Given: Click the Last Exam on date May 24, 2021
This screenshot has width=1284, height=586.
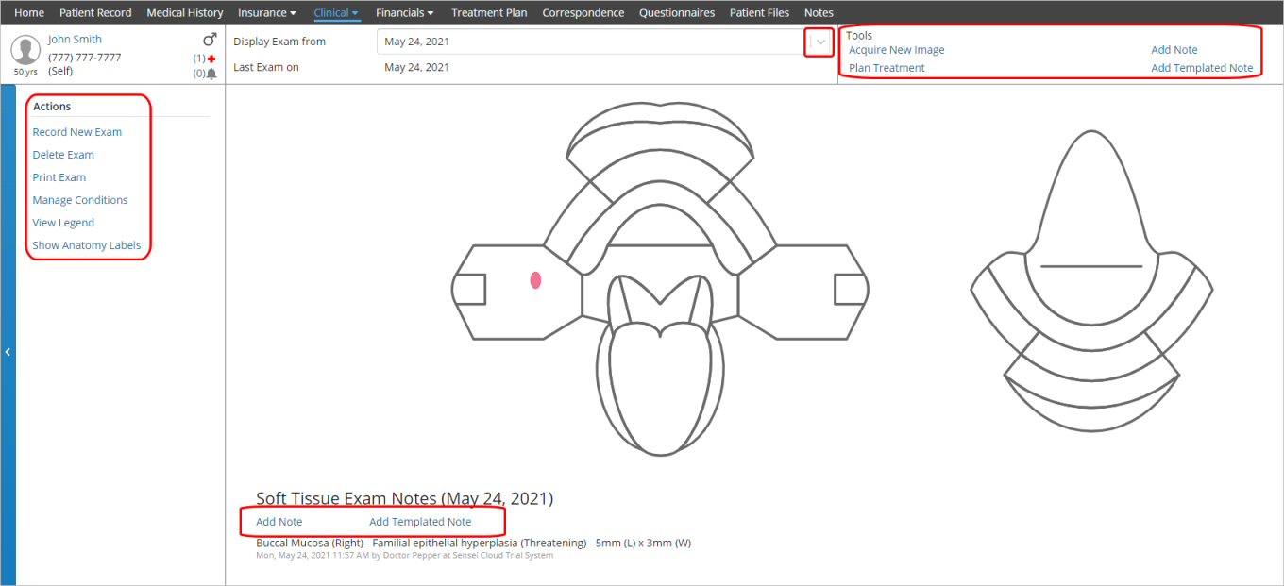Looking at the screenshot, I should (416, 67).
